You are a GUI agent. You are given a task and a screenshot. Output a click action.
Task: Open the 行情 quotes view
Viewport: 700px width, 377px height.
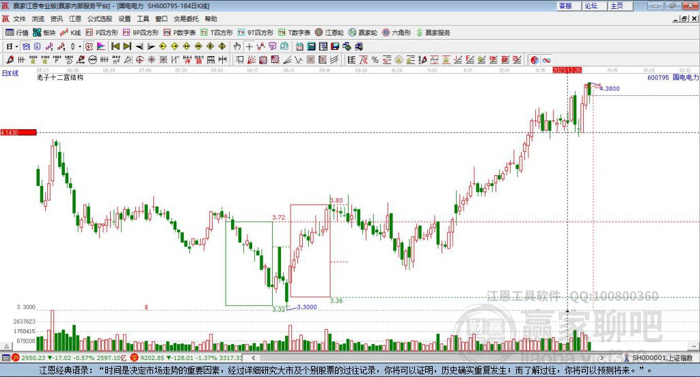point(16,33)
